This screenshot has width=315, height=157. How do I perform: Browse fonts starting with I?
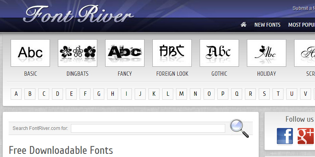(x=126, y=94)
